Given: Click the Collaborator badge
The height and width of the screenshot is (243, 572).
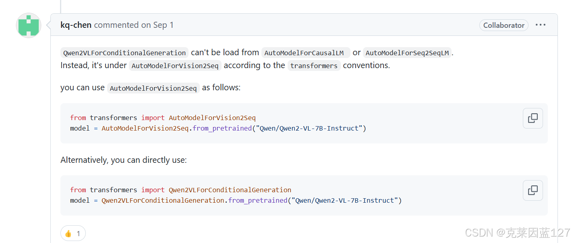Looking at the screenshot, I should pyautogui.click(x=504, y=25).
